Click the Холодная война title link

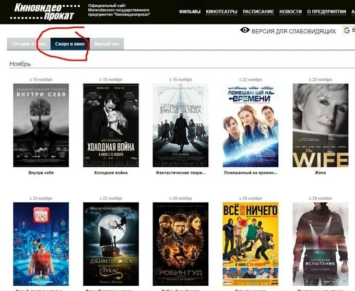[111, 173]
